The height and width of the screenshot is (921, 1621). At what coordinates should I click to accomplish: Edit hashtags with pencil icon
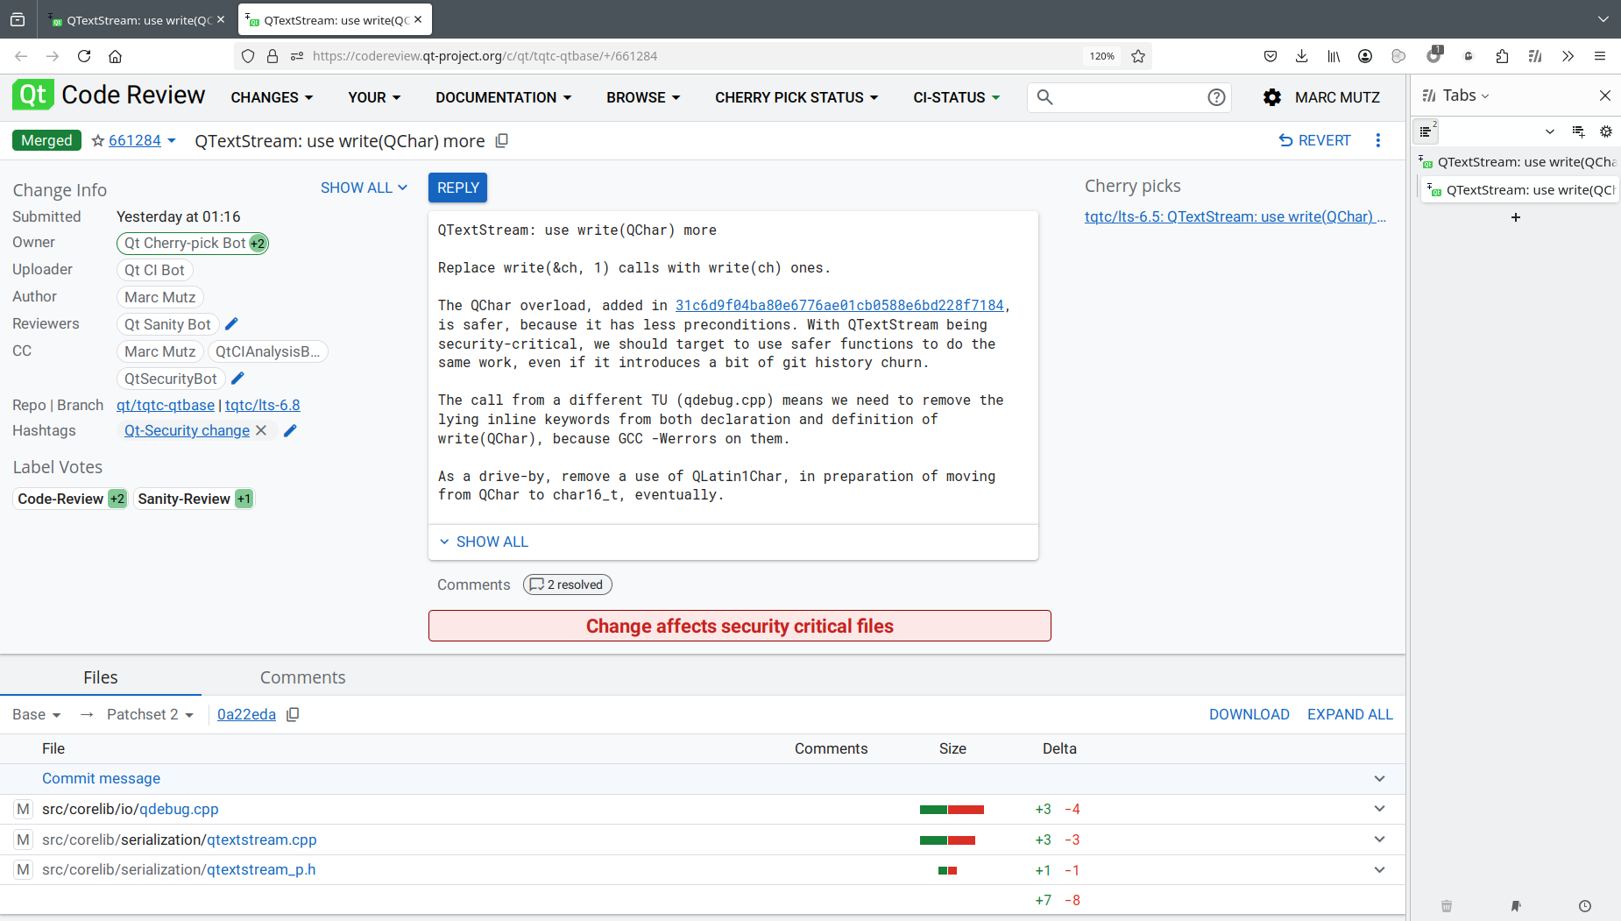pyautogui.click(x=291, y=430)
